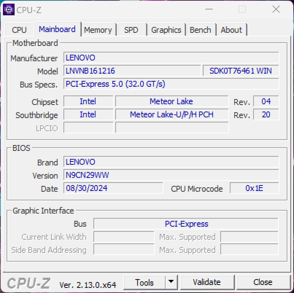Click the Model value LNVNB161216
The height and width of the screenshot is (293, 294).
tap(132, 71)
